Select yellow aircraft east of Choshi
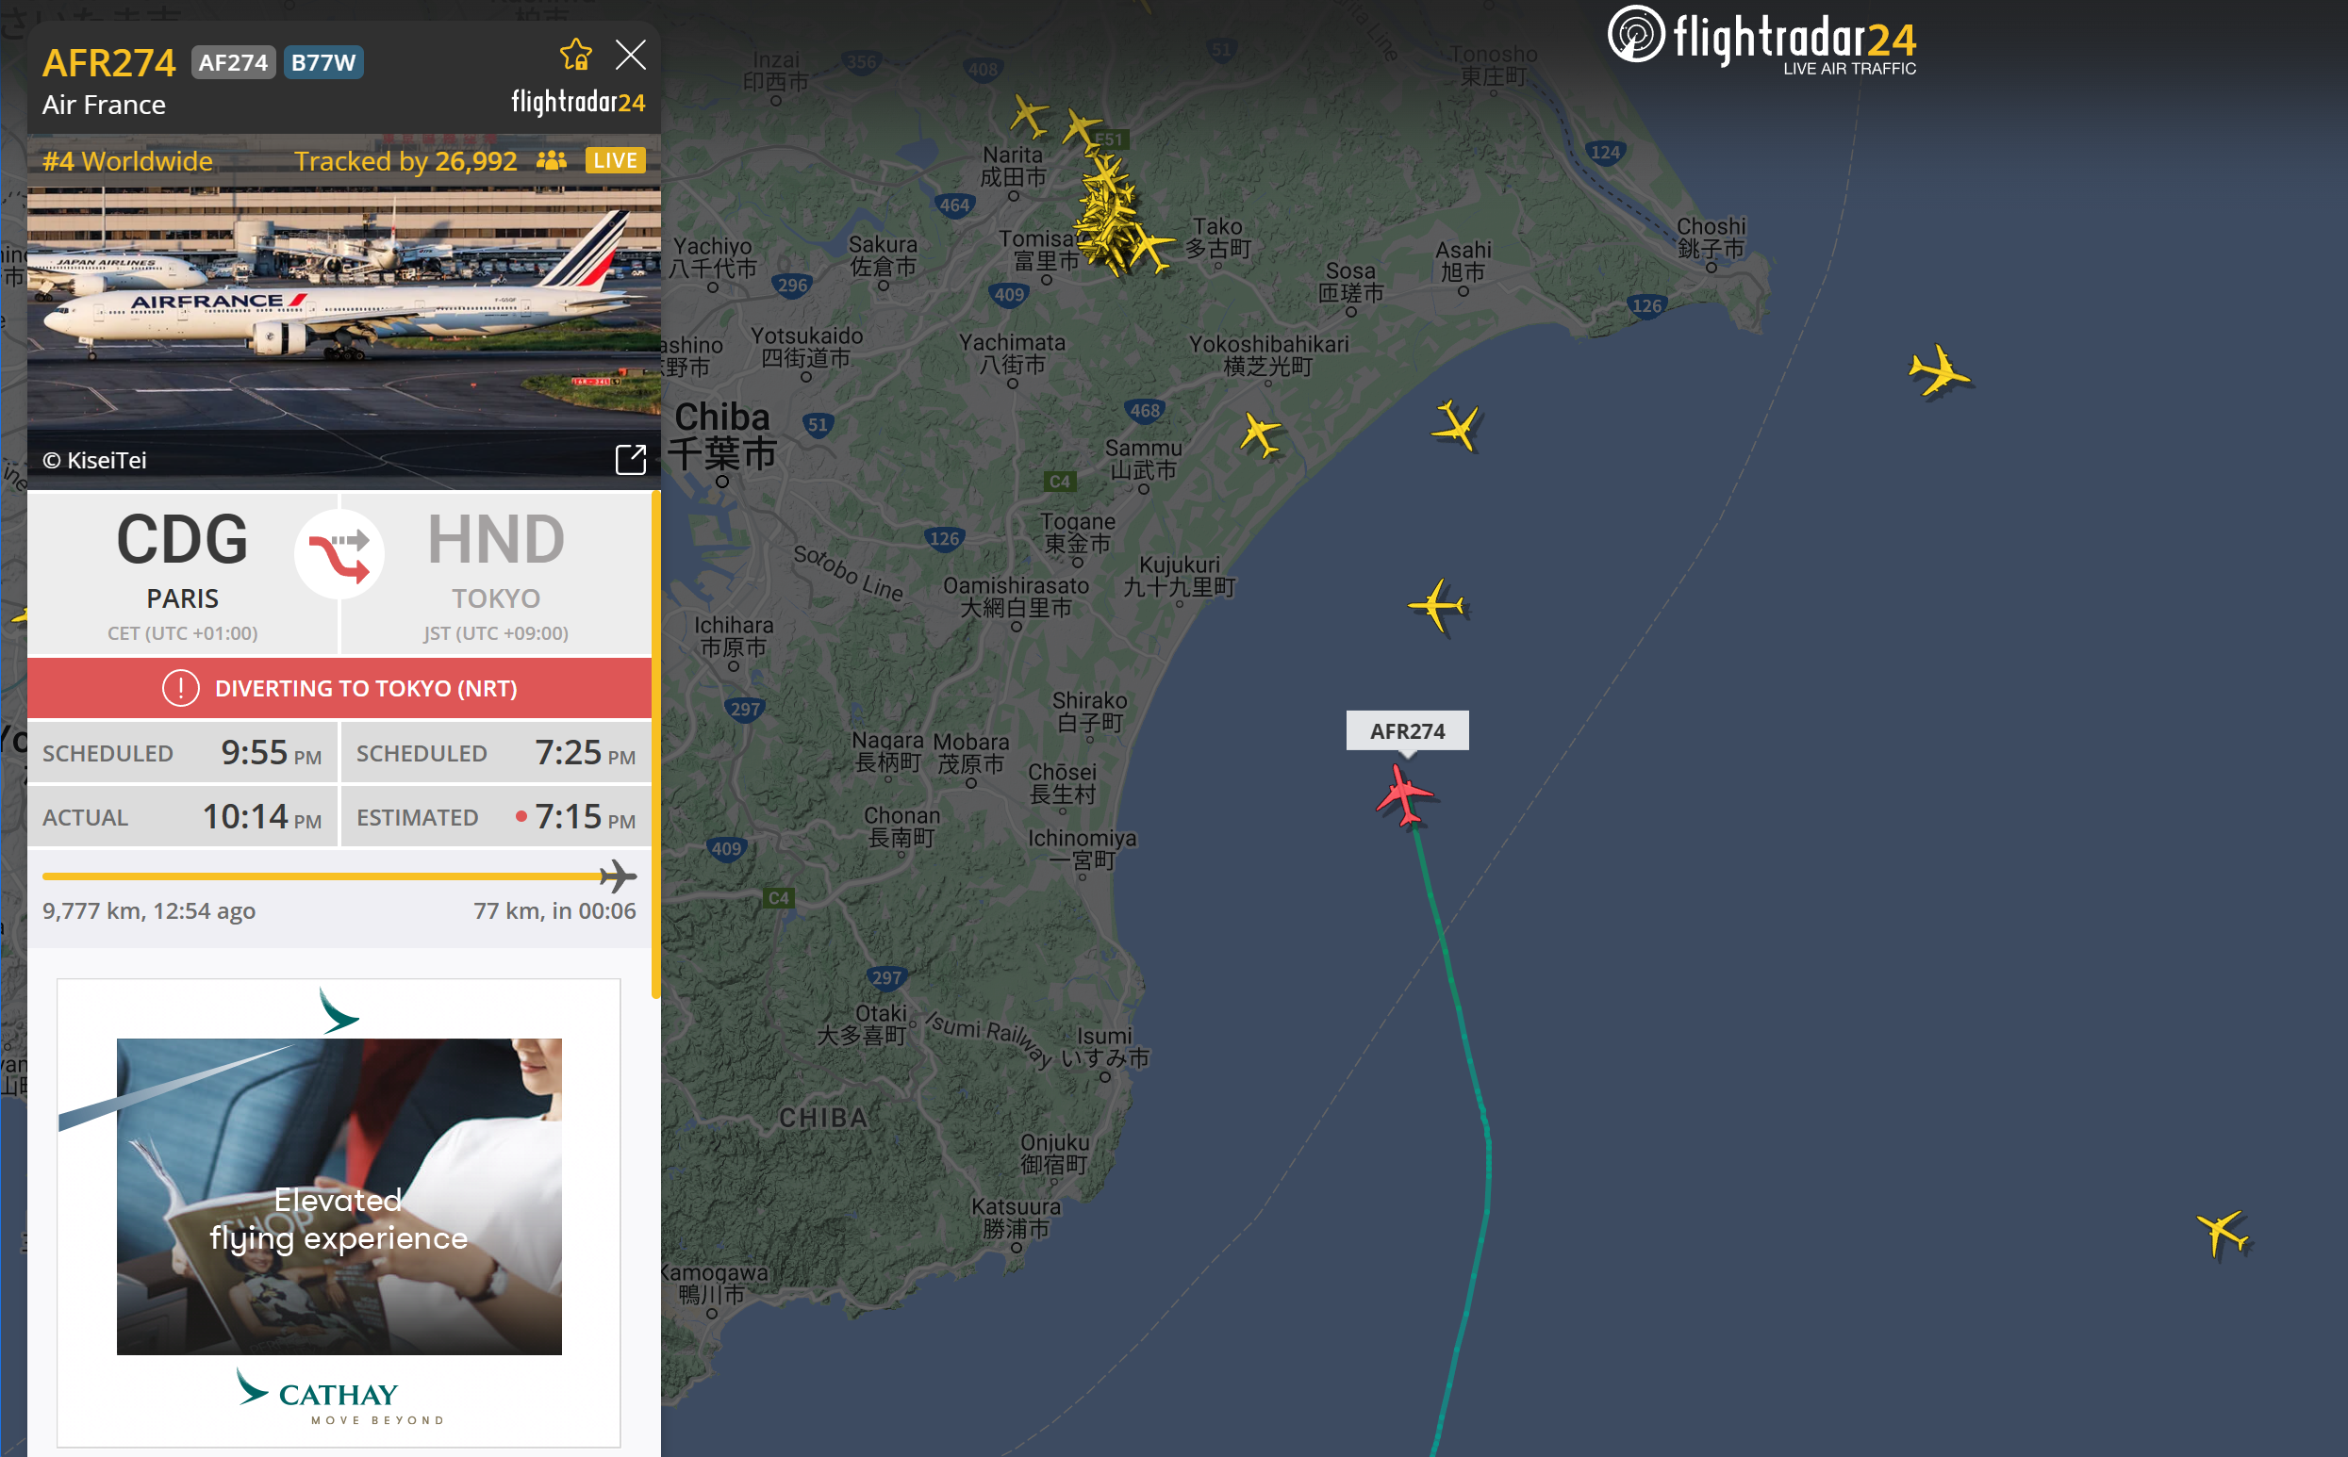Screen dimensions: 2348x1457 pos(1939,371)
